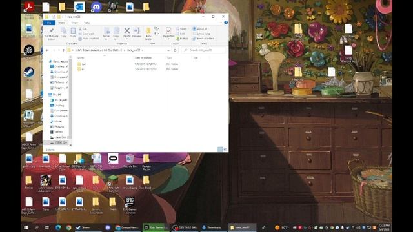Click the Delete X icon
Viewport: 413px width, 232px height.
127,30
